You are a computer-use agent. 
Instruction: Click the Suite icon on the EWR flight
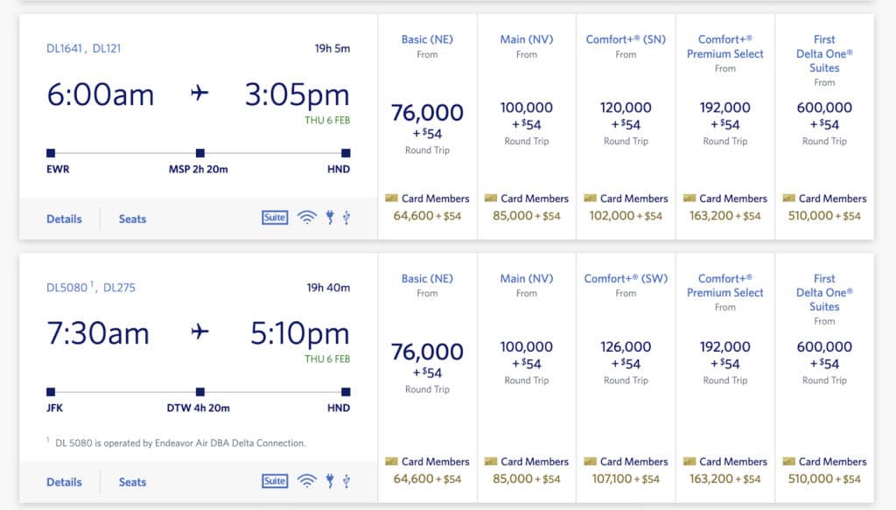275,218
